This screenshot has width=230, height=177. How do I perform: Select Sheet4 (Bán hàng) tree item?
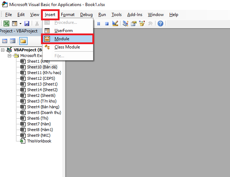click(x=43, y=107)
